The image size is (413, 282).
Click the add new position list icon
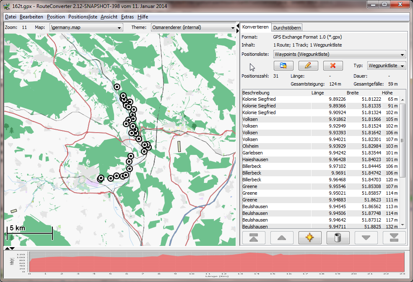tap(283, 65)
